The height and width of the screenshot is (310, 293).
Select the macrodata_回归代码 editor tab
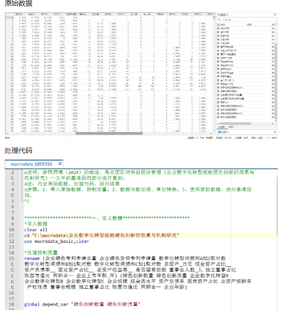(x=31, y=164)
